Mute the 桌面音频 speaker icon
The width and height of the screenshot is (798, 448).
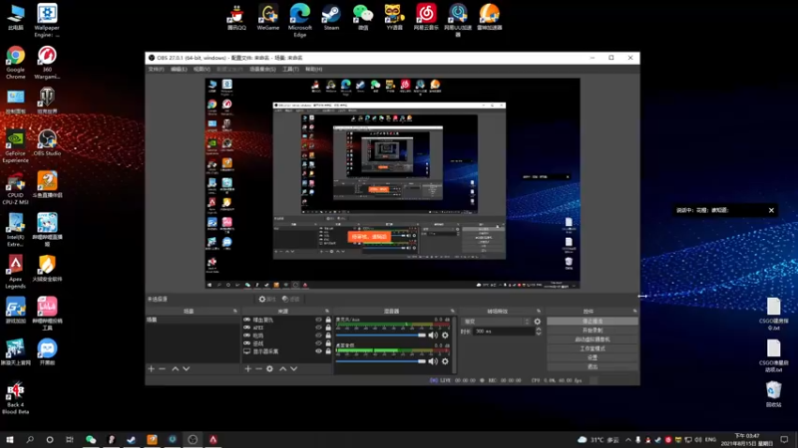(433, 361)
